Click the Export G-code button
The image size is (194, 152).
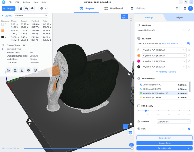tap(164, 148)
